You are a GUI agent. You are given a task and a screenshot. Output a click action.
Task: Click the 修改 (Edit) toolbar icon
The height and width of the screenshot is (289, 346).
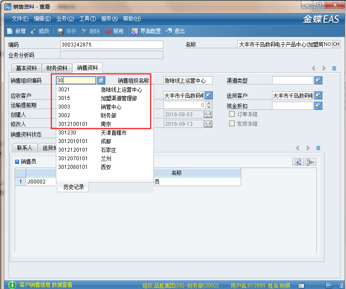click(x=40, y=31)
